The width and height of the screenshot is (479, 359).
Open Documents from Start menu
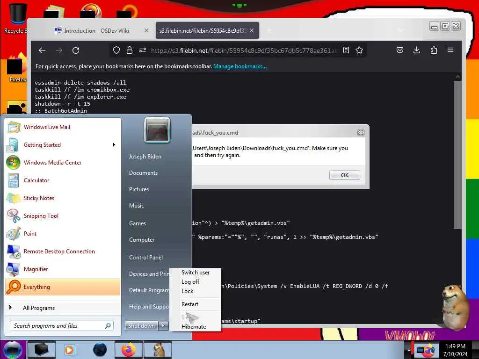(143, 173)
